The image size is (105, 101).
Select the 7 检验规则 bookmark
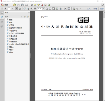click(13, 41)
